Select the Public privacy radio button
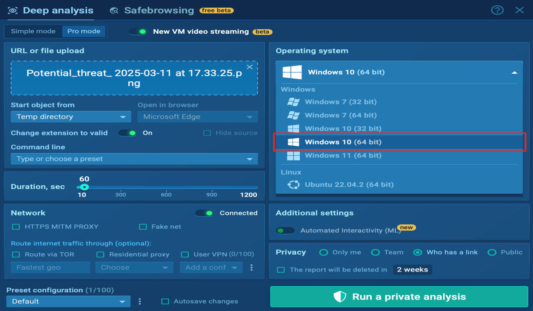The height and width of the screenshot is (311, 533). tap(492, 252)
